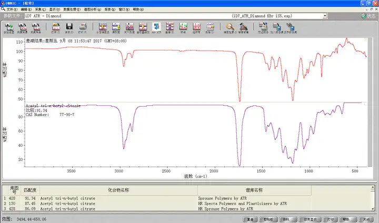Click the Full Scale (满刻度) icon
This screenshot has height=223, width=379.
[x=116, y=28]
